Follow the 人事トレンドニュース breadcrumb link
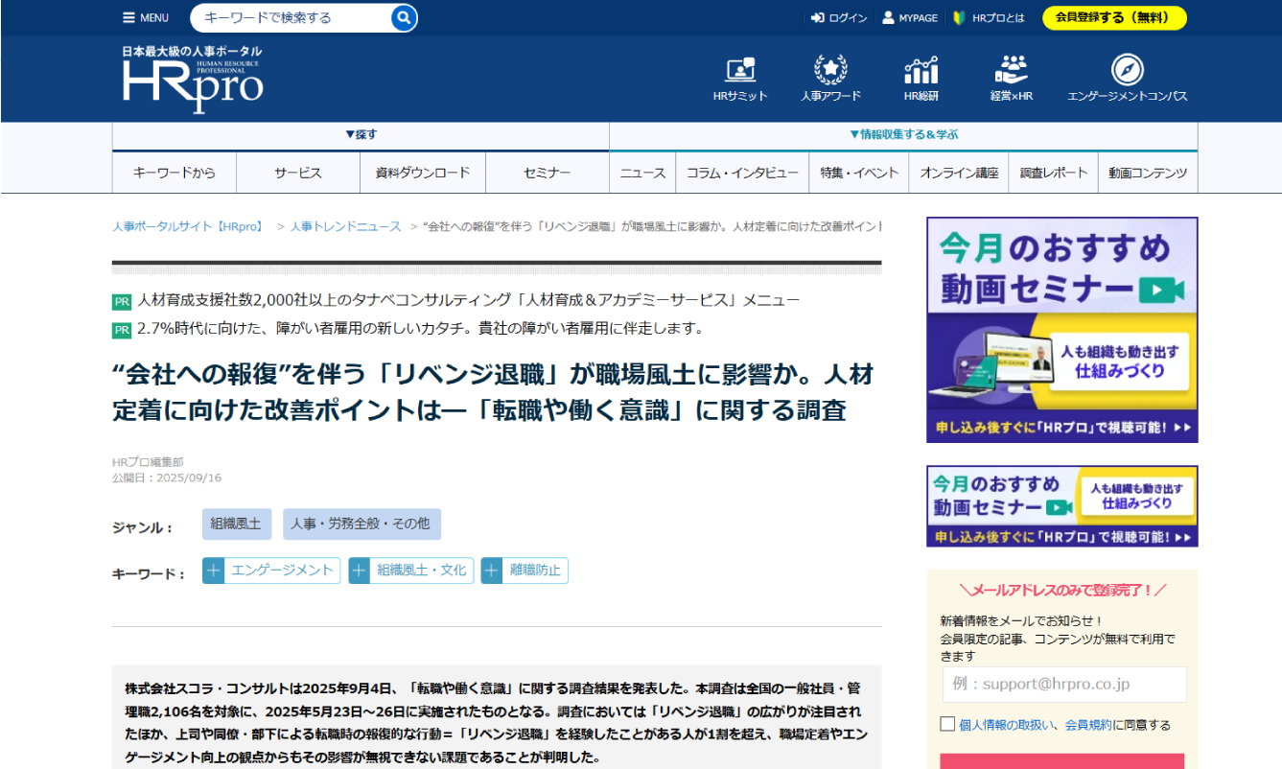The image size is (1282, 769). click(x=345, y=226)
